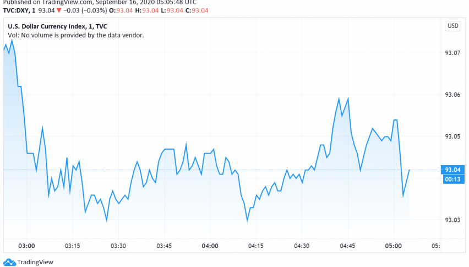Click the O:93.04 open value
469x267 pixels.
[x=121, y=10]
